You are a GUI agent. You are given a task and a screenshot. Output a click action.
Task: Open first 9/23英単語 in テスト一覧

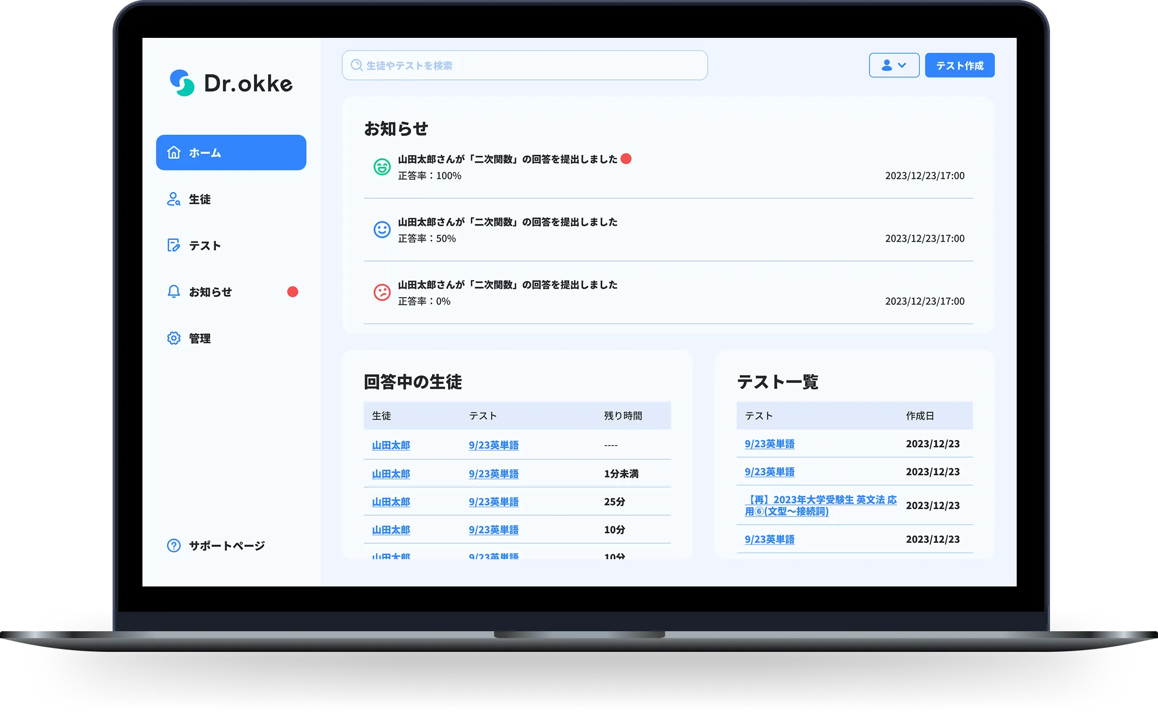769,444
